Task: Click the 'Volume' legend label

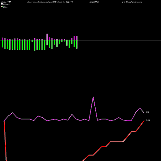Action: [x=6, y=5]
